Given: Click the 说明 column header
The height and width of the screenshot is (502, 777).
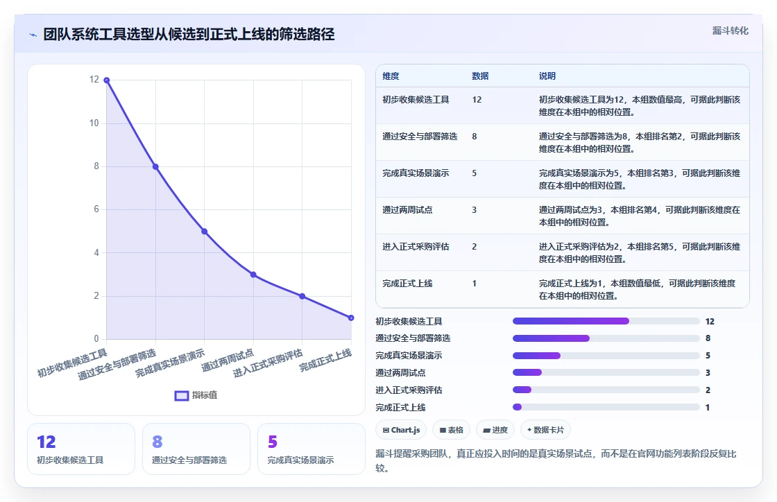Looking at the screenshot, I should [547, 76].
